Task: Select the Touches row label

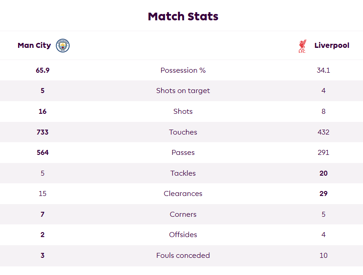Action: pyautogui.click(x=183, y=132)
